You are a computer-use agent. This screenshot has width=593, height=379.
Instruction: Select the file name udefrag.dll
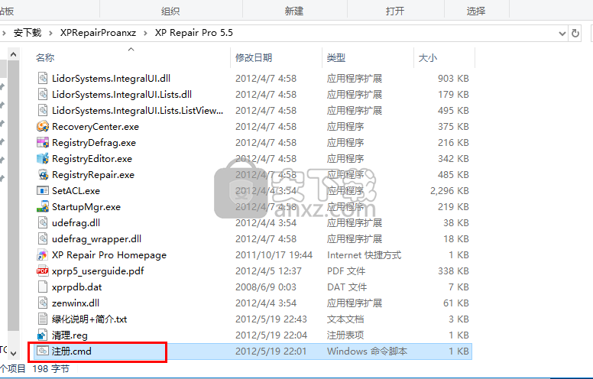[x=76, y=223]
